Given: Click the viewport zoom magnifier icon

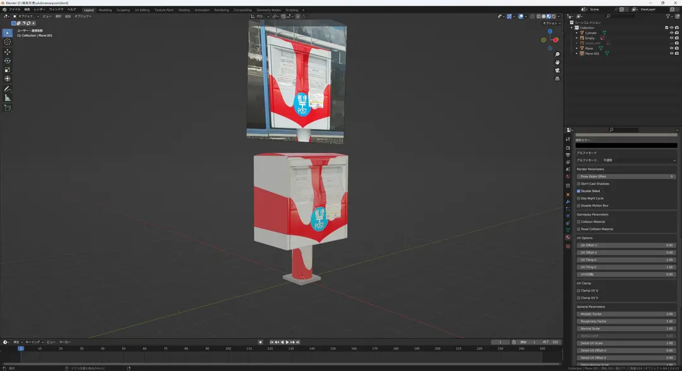Looking at the screenshot, I should click(557, 54).
